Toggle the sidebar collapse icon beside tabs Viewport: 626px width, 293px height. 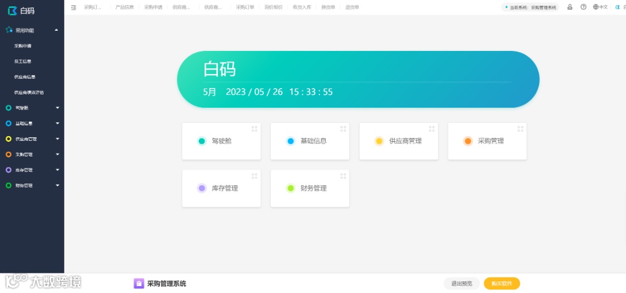click(x=74, y=7)
